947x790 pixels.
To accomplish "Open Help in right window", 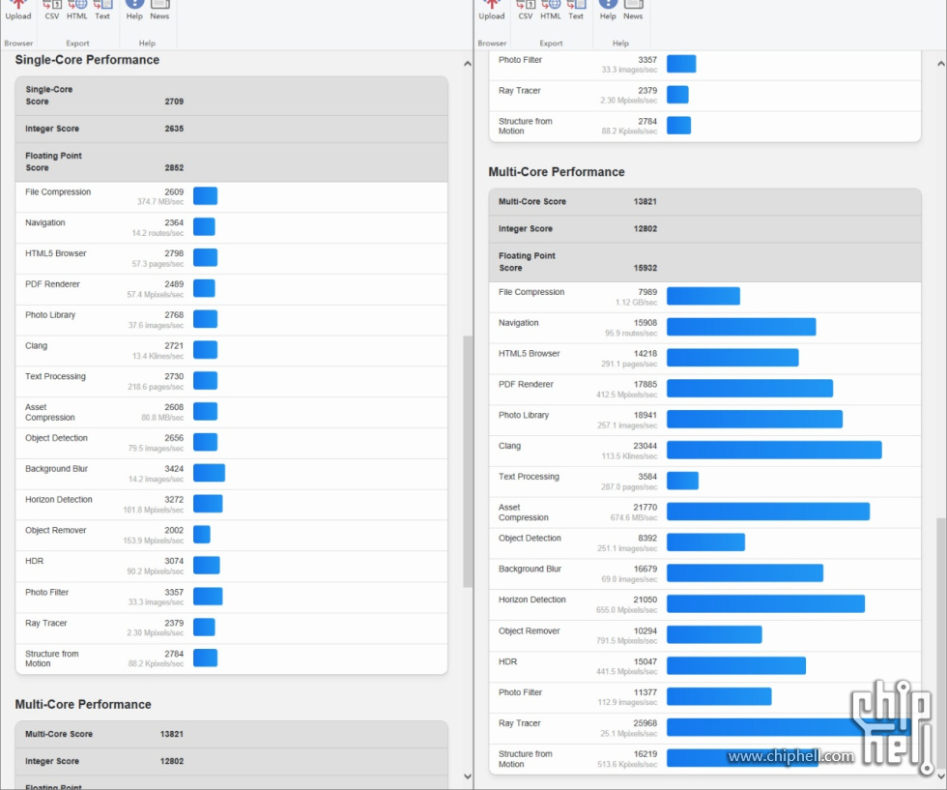I will 608,9.
